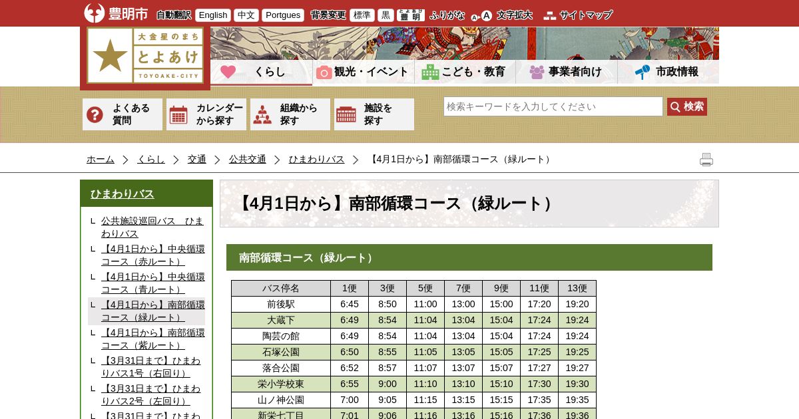Open the 観光・イベント navigation tab
Screen dimensions: 799x419
pyautogui.click(x=364, y=72)
